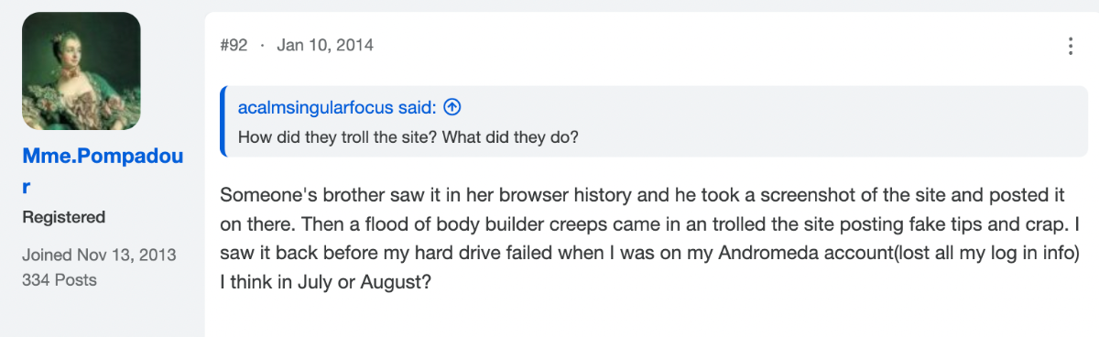Viewport: 1099px width, 337px height.
Task: Open the post options three-dot menu
Action: 1072,46
